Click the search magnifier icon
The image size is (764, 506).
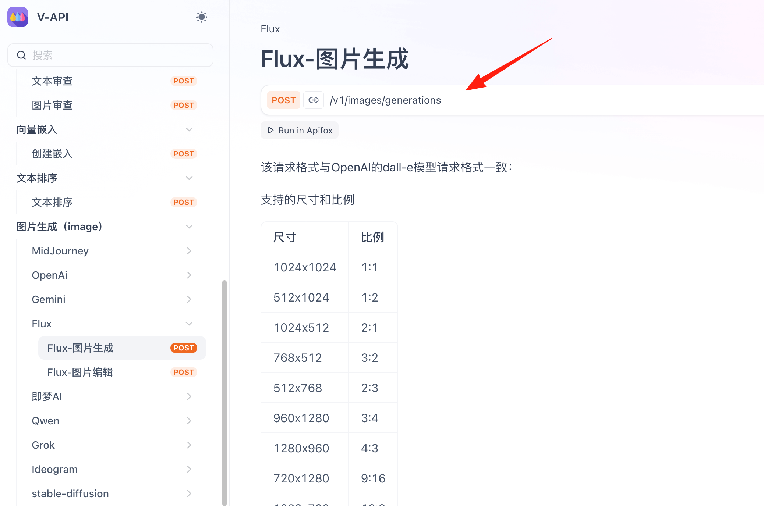point(21,55)
